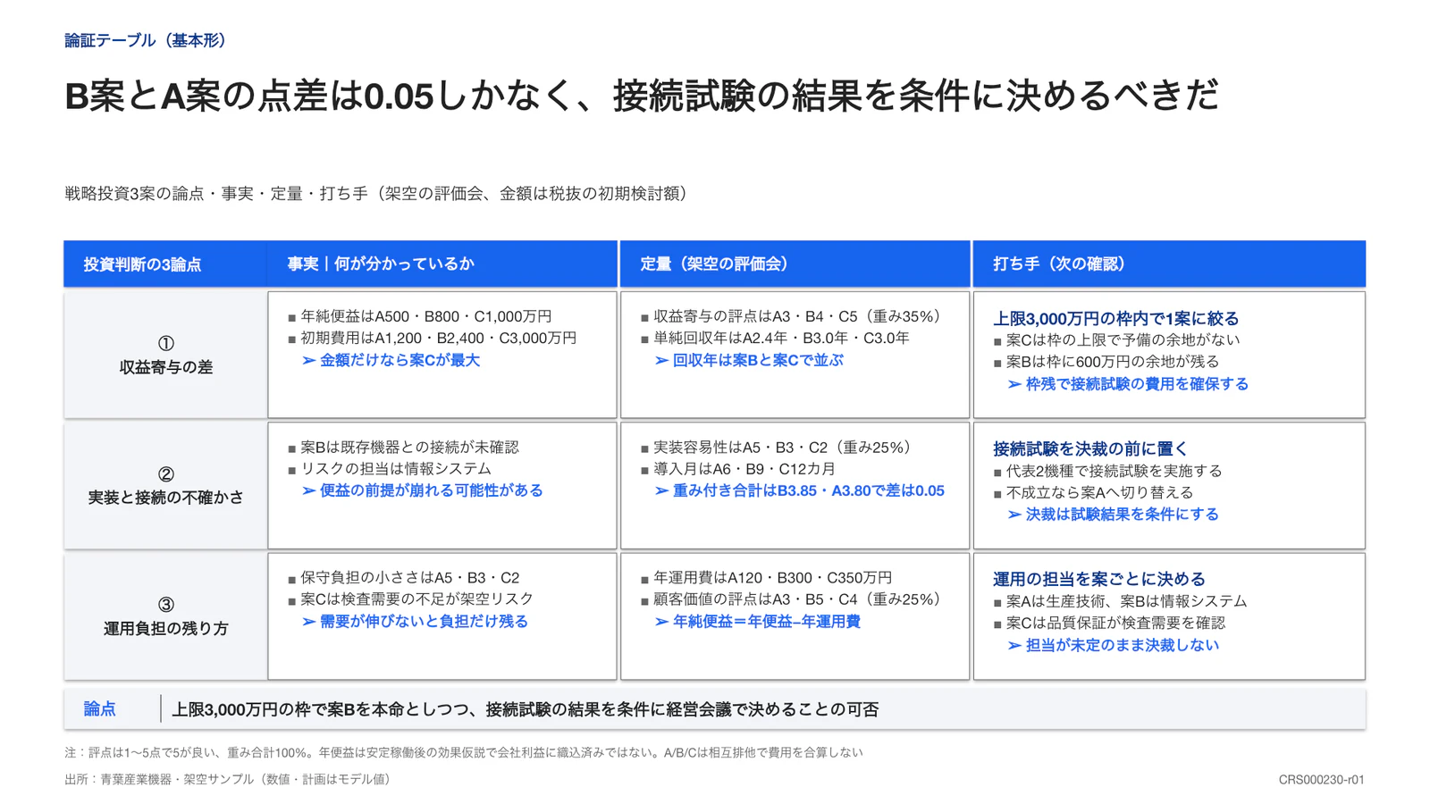Image resolution: width=1430 pixels, height=804 pixels.
Task: Select header cell 定量（架空の評価会）
Action: click(795, 264)
